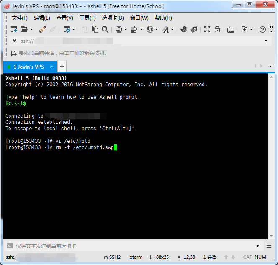Open the 帮助(H) menu
This screenshot has width=278, height=265.
[163, 18]
